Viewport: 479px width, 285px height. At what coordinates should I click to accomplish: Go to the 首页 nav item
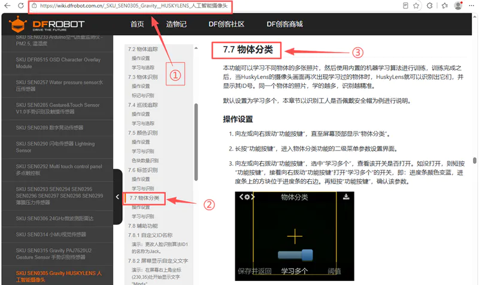coord(137,24)
